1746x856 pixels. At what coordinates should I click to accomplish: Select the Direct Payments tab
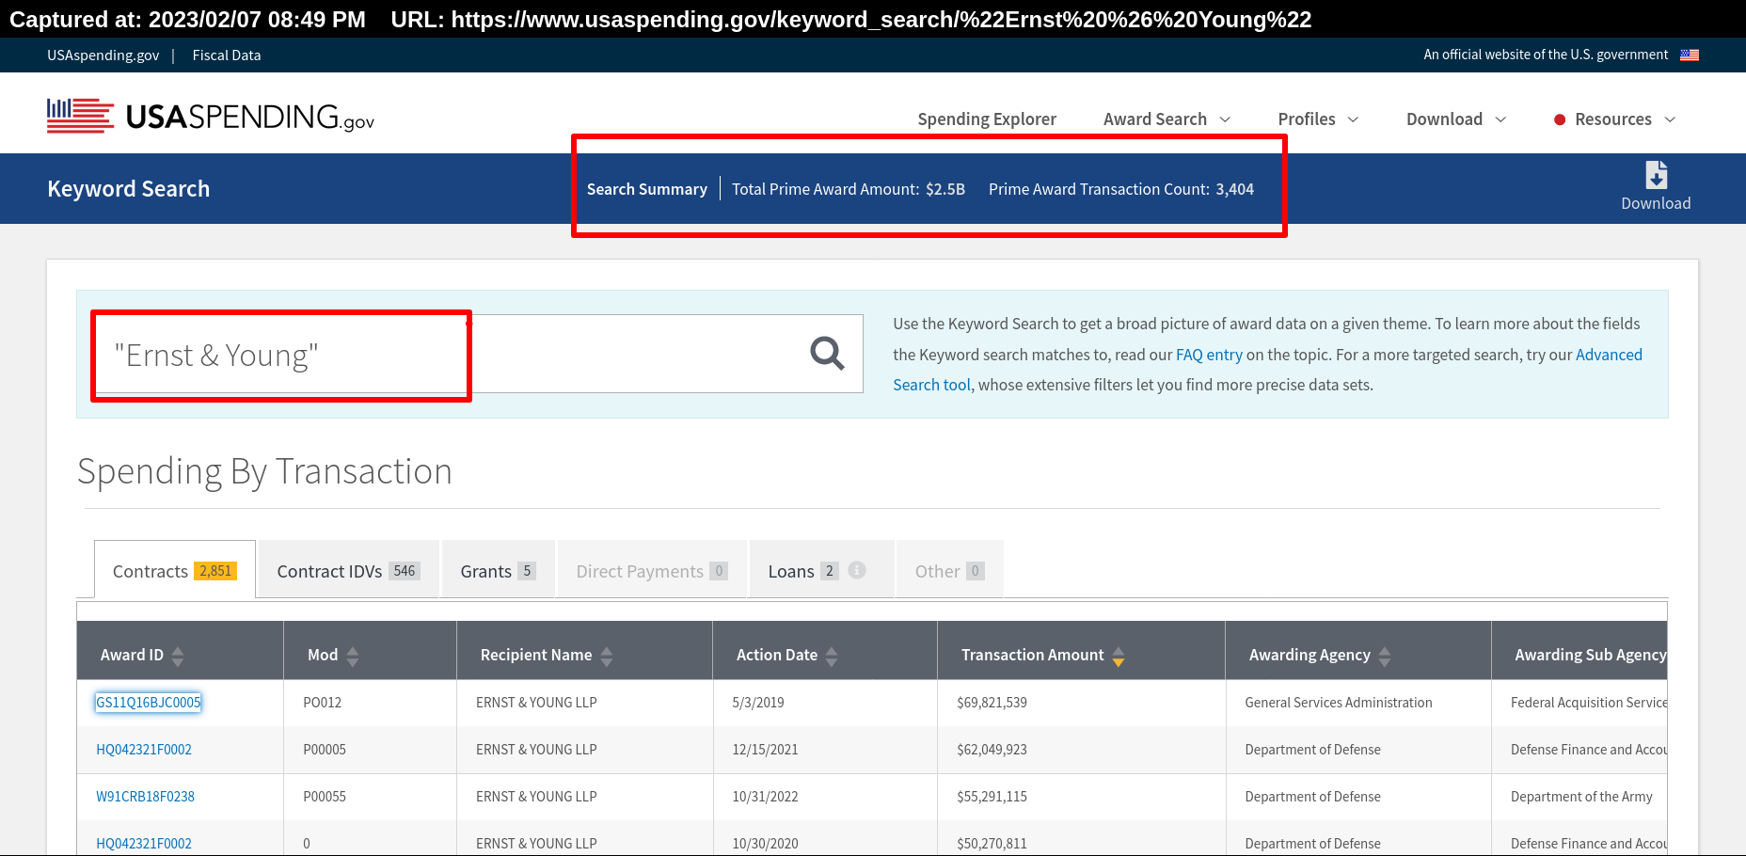652,570
